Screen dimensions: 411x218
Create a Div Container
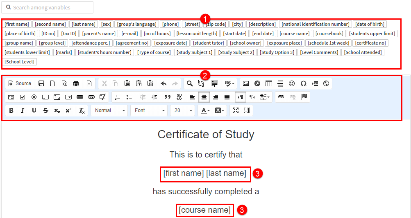coord(179,97)
